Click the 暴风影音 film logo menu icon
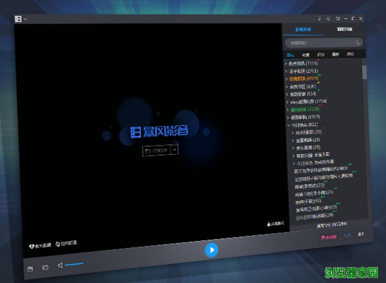This screenshot has width=386, height=283. click(x=18, y=19)
